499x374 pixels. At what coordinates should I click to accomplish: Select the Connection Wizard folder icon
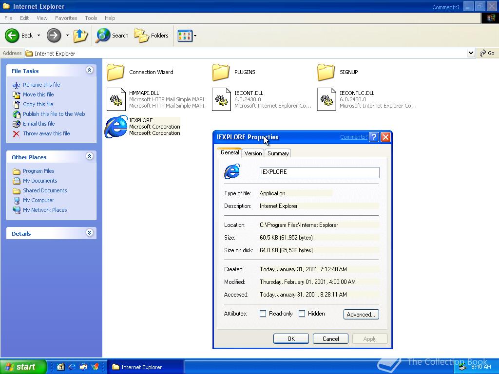coord(115,72)
